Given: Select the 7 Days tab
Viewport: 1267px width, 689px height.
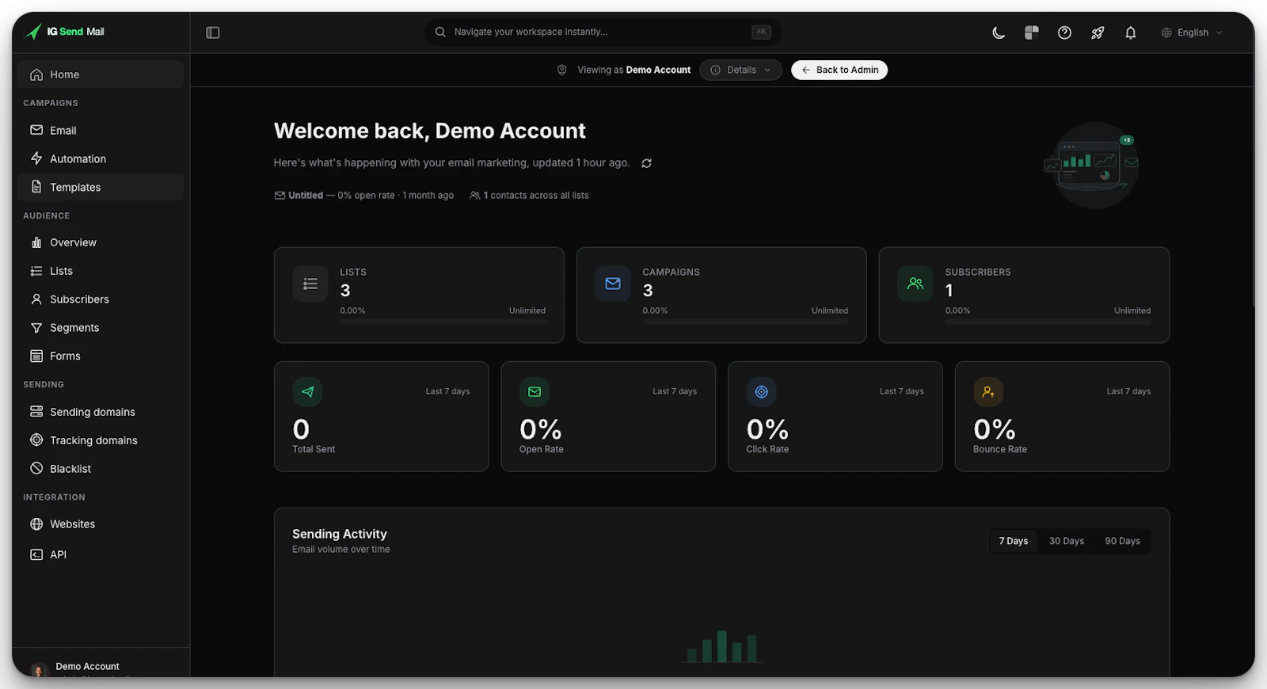Looking at the screenshot, I should point(1014,541).
